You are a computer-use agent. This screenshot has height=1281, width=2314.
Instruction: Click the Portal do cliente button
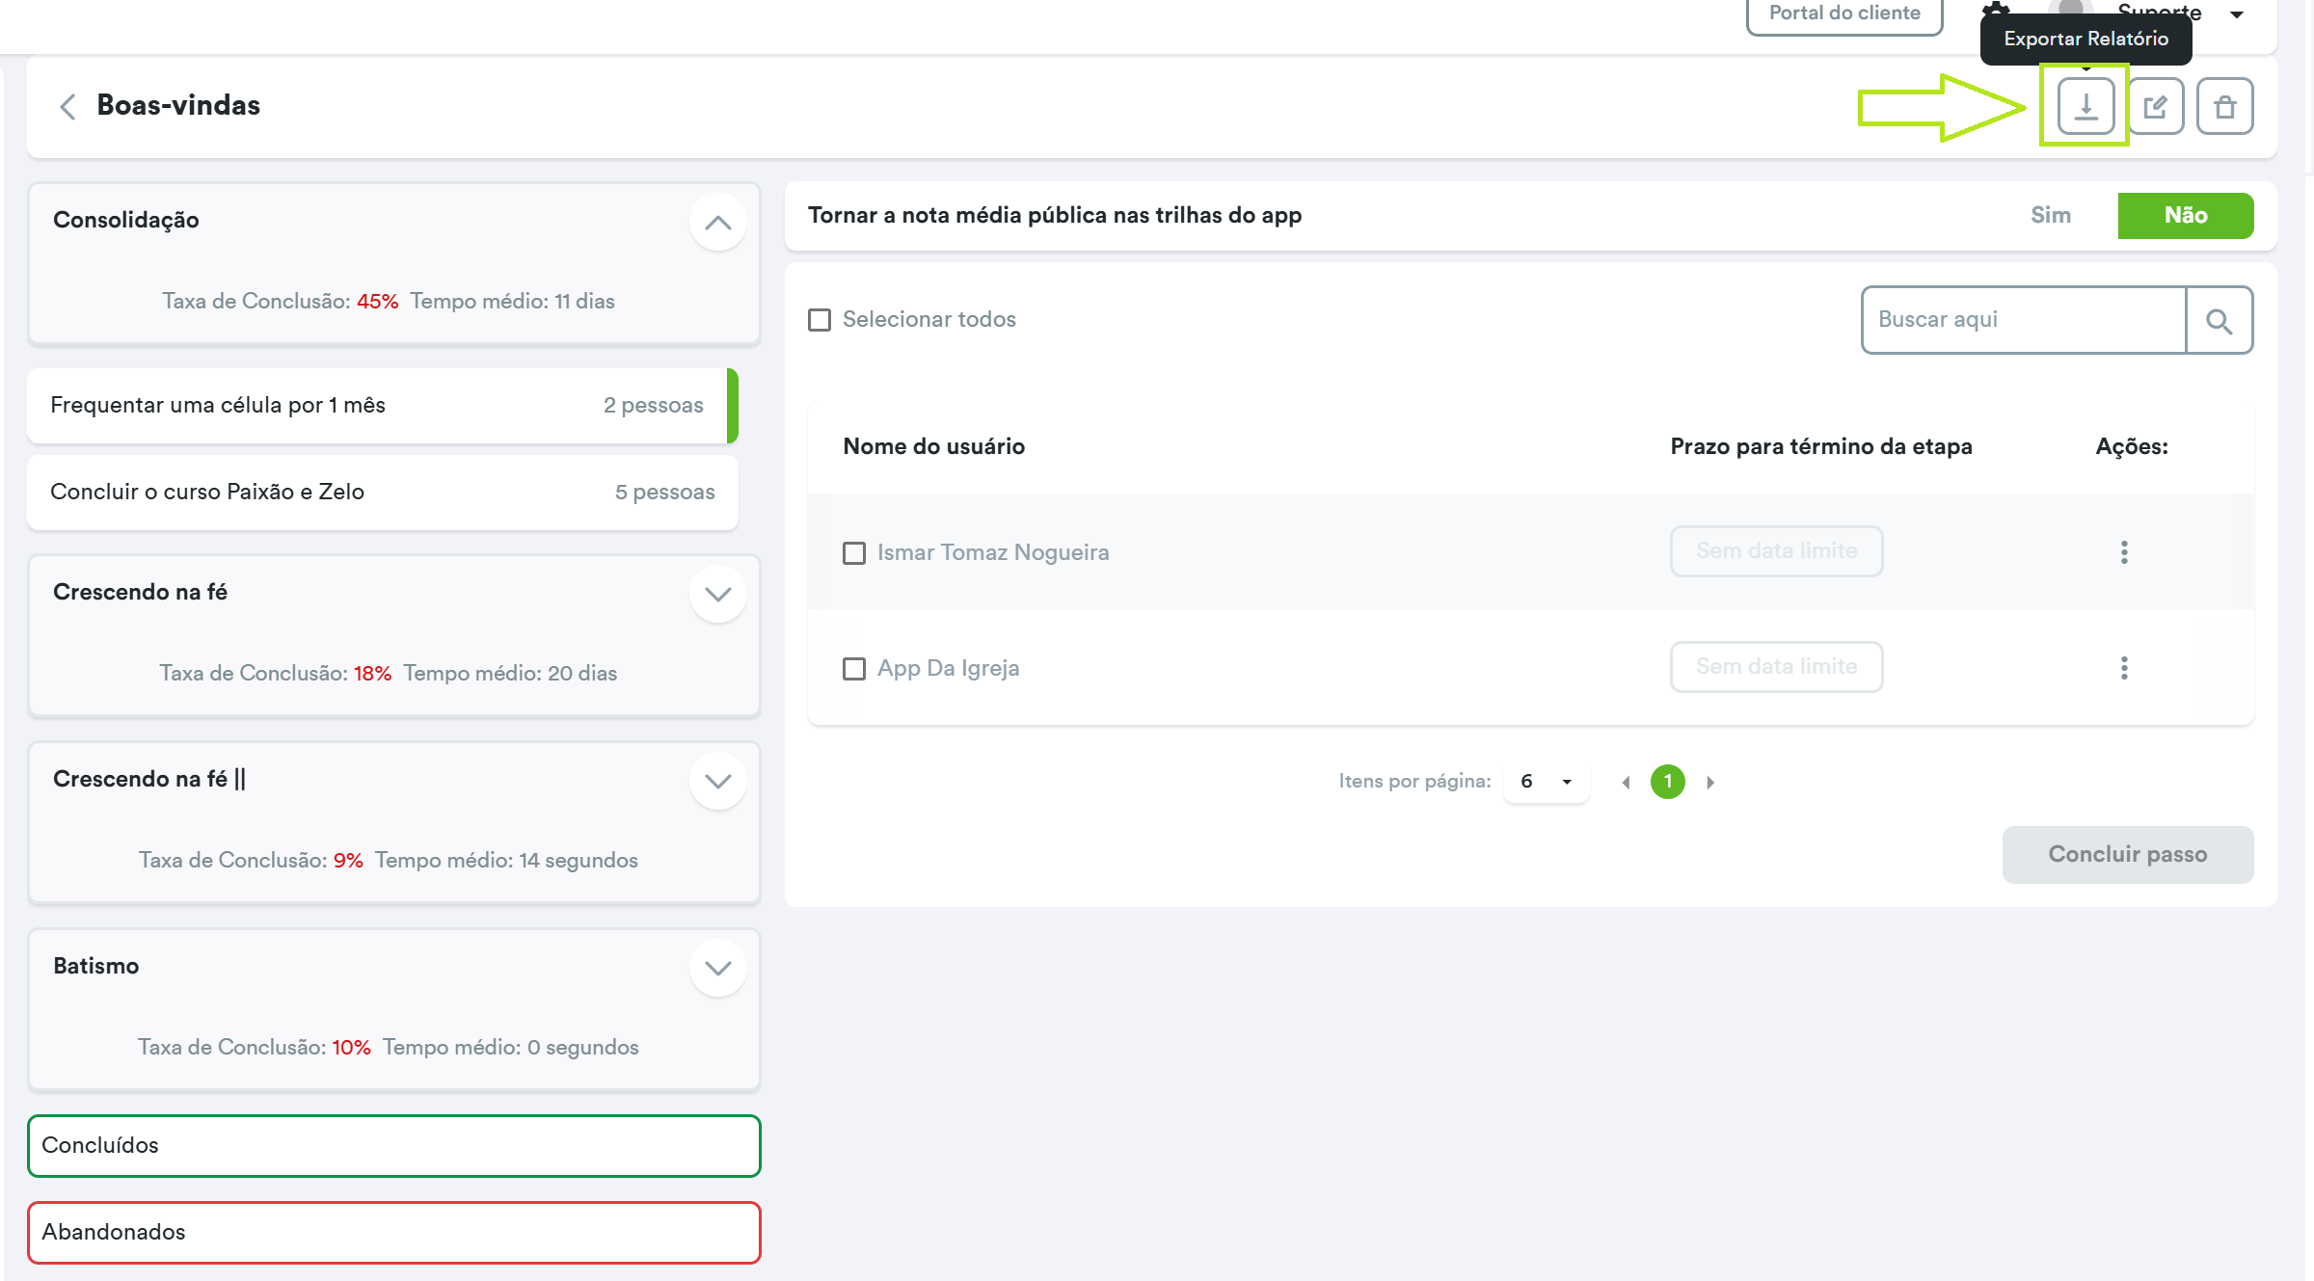click(1843, 13)
